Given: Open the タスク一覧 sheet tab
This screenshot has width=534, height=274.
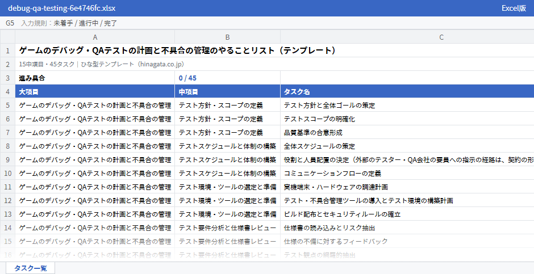Looking at the screenshot, I should 30,268.
